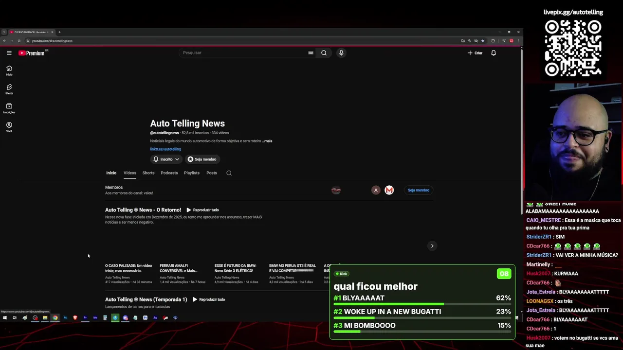This screenshot has width=623, height=350.
Task: Open video BMW M3 PERUA GT3 É REAL
Action: (x=293, y=268)
